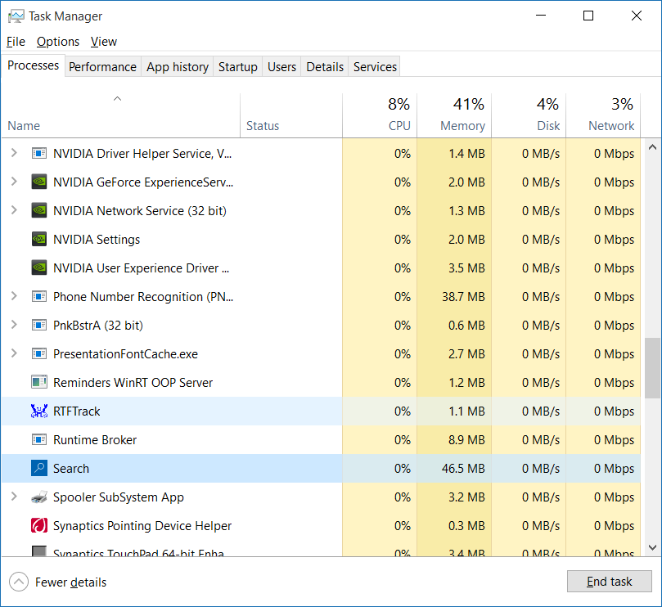Select Reminders WinRT OOP Server name
Screen dimensions: 662x607
(133, 382)
